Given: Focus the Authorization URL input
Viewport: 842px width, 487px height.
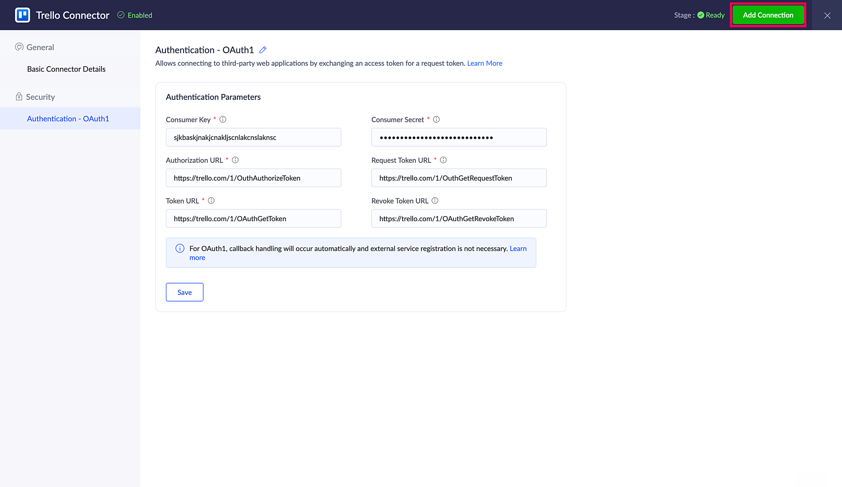Looking at the screenshot, I should 253,178.
